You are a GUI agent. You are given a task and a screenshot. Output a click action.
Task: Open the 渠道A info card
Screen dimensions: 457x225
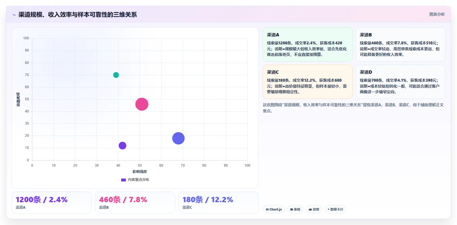pyautogui.click(x=307, y=44)
